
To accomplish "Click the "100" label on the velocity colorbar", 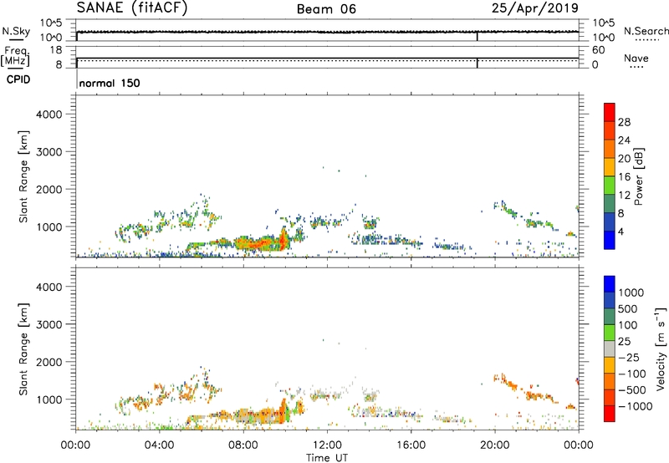I will point(628,325).
